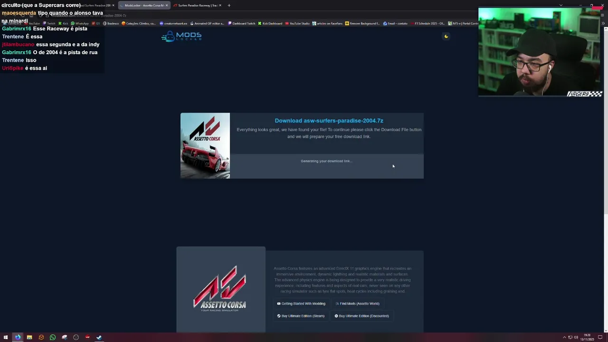The height and width of the screenshot is (342, 608).
Task: Open the F1 Schedule 2025 bookmark
Action: [x=427, y=23]
